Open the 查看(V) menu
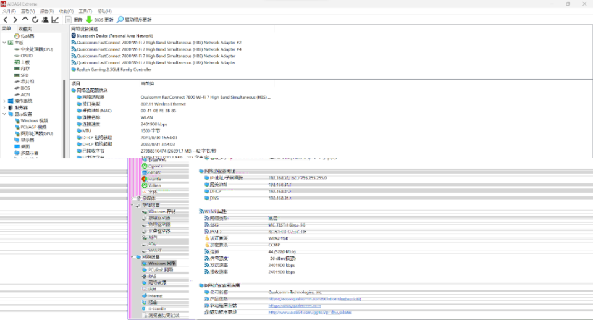 click(x=28, y=11)
